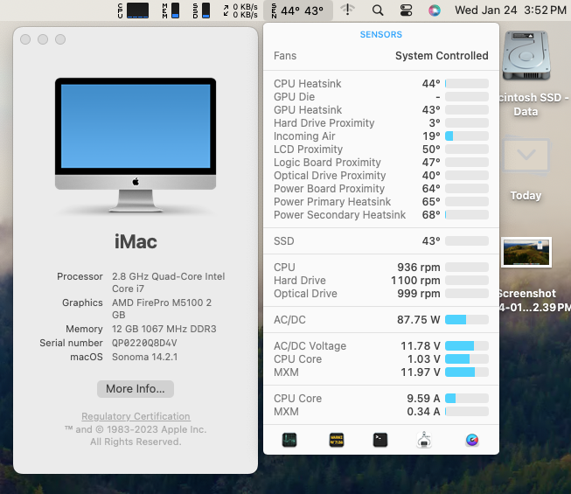Show network speed KB/s menu bar item
The image size is (571, 494).
tap(240, 10)
